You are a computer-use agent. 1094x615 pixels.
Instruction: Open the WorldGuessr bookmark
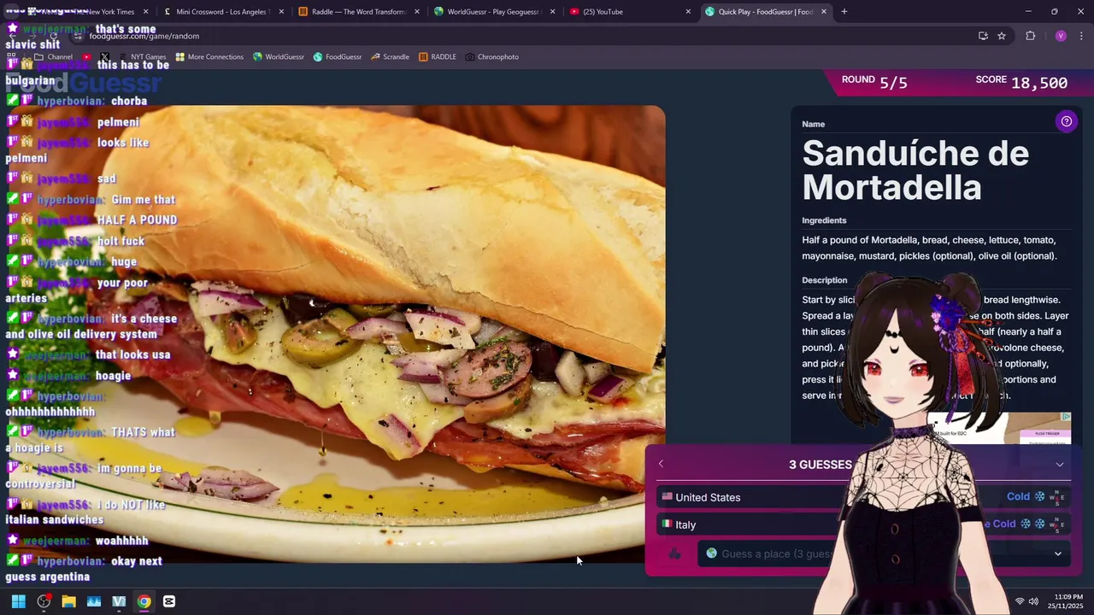(x=279, y=57)
